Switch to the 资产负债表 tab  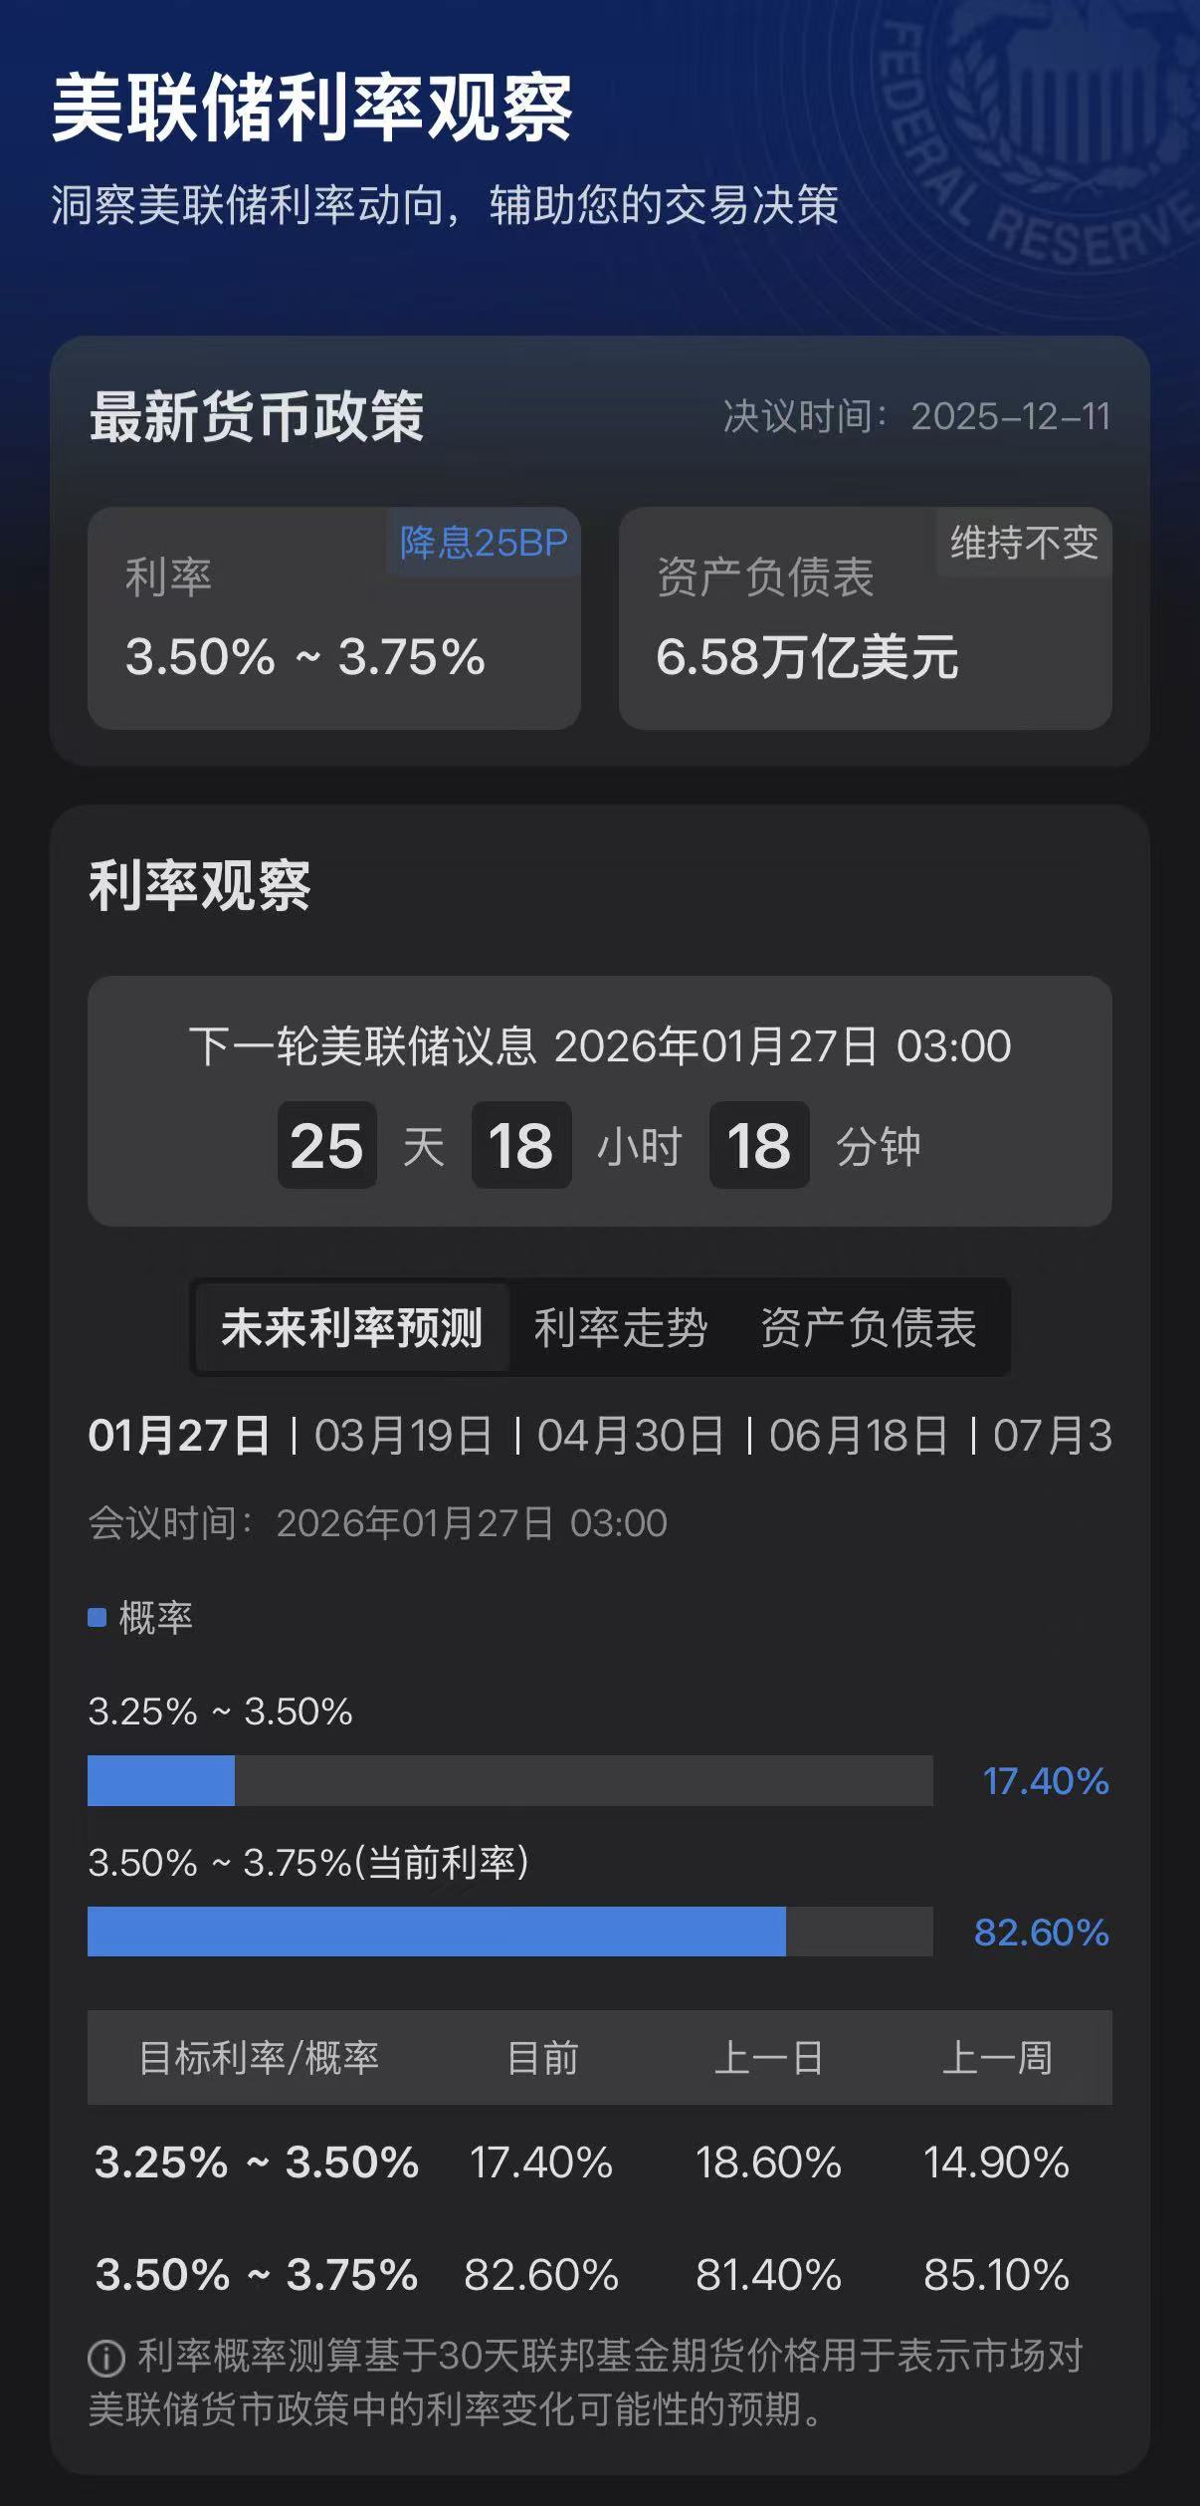pos(868,1327)
